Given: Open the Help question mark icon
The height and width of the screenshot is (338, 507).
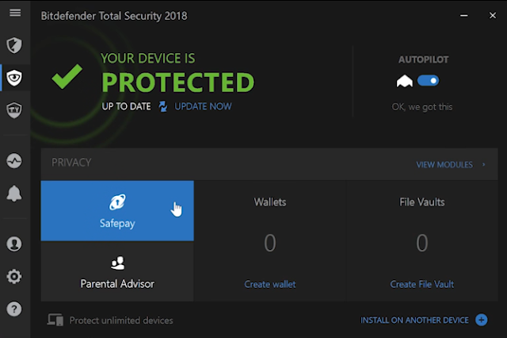Looking at the screenshot, I should click(x=14, y=309).
